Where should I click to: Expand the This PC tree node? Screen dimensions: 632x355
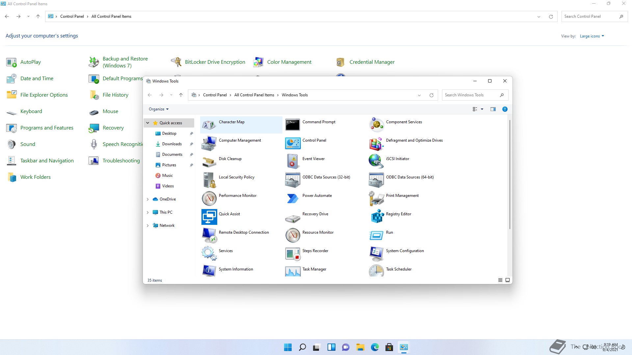point(148,212)
